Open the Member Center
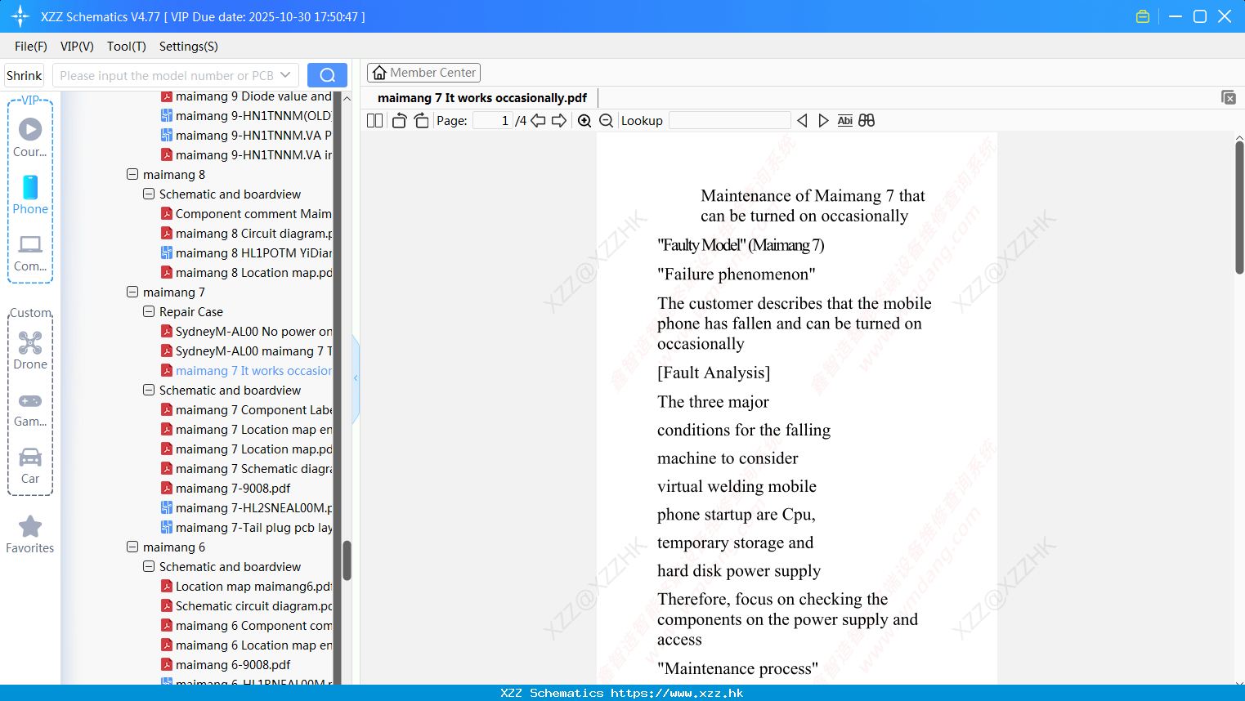Screen dimensions: 1245x701 423,73
